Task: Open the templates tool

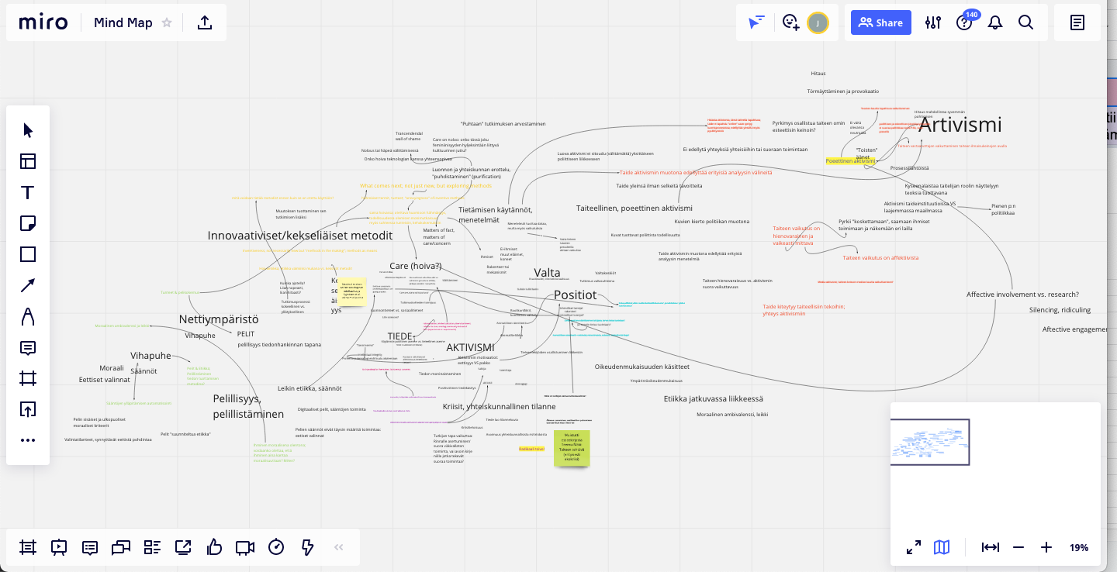Action: pyautogui.click(x=28, y=161)
